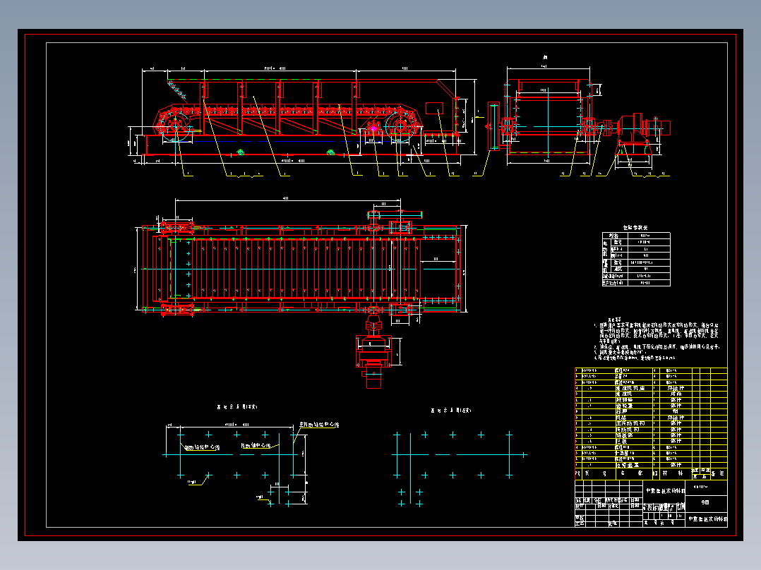Click the 备注 column header of the parts list
The image size is (761, 570).
point(719,473)
